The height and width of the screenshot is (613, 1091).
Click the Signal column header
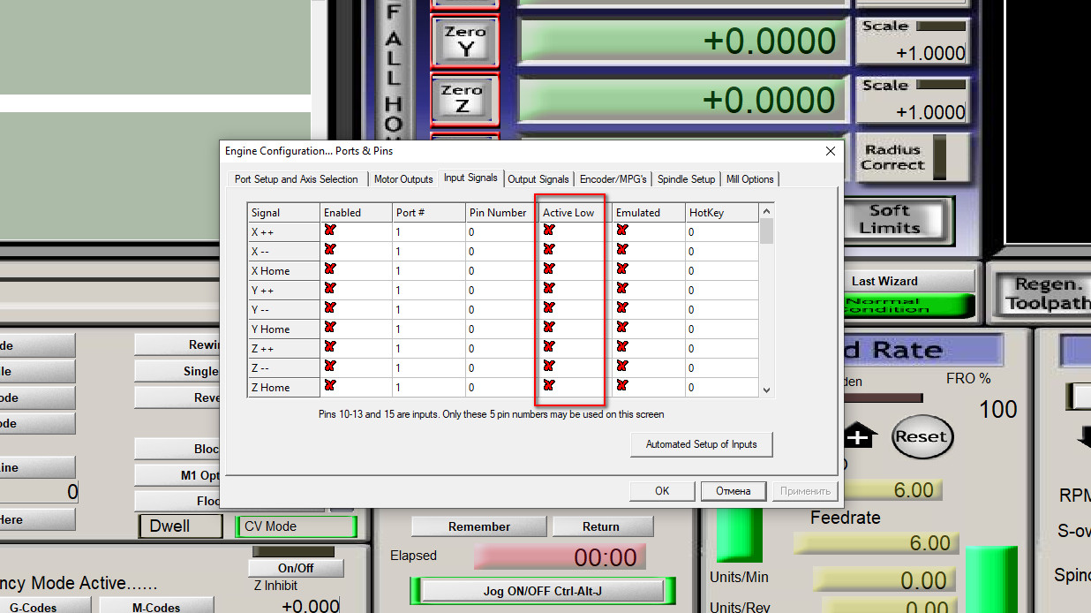(x=283, y=213)
